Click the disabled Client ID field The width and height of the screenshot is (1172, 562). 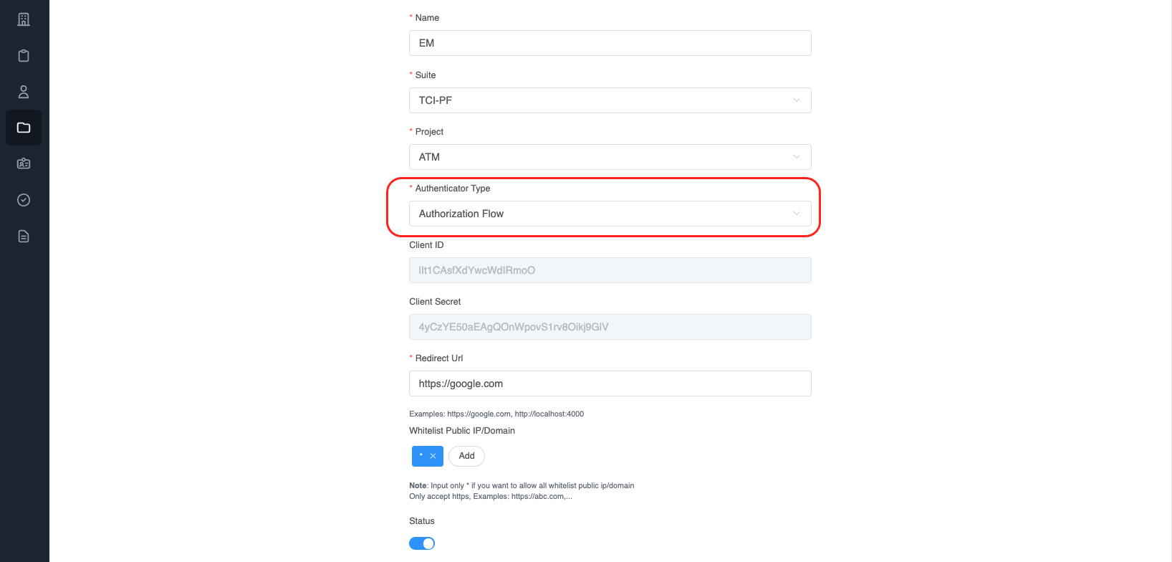(610, 270)
